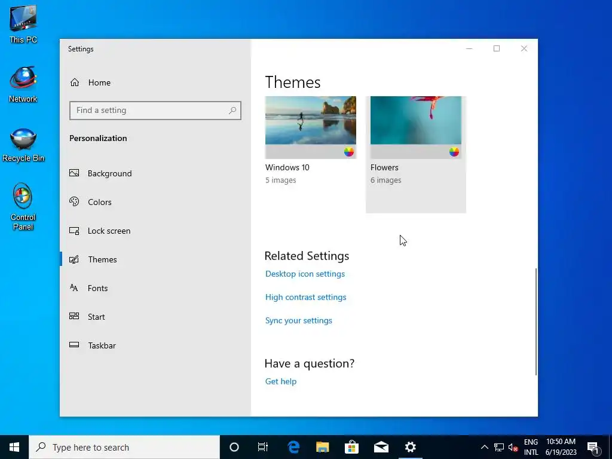
Task: Apply the Windows 10 theme thumbnail
Action: coord(311,127)
